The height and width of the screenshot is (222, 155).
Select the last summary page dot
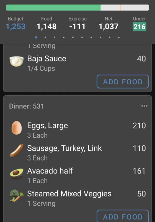119,37
